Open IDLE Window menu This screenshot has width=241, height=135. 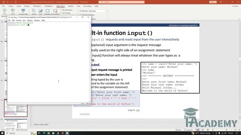(x=37, y=20)
